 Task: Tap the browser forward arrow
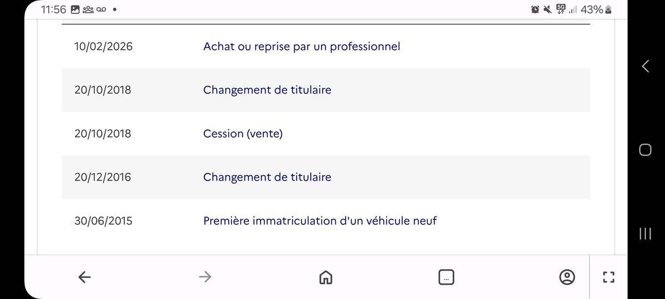pyautogui.click(x=205, y=277)
